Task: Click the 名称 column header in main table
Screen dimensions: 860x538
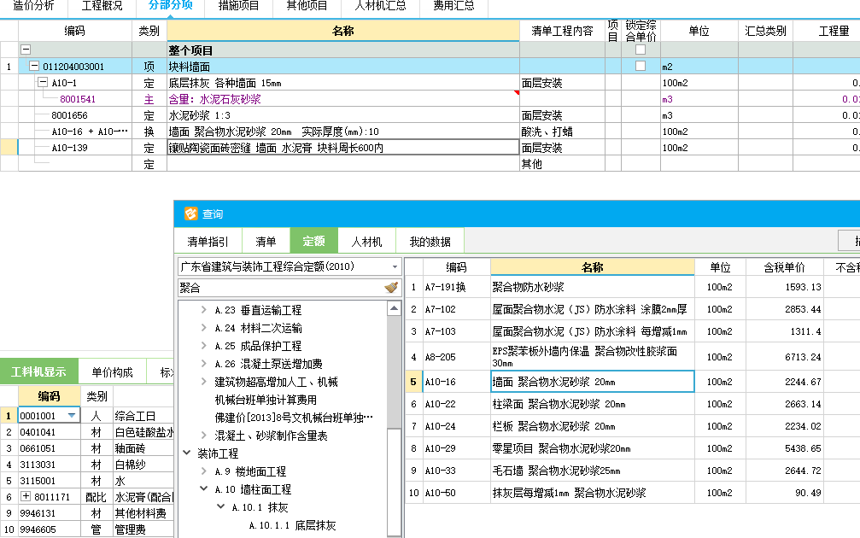Action: click(x=342, y=32)
